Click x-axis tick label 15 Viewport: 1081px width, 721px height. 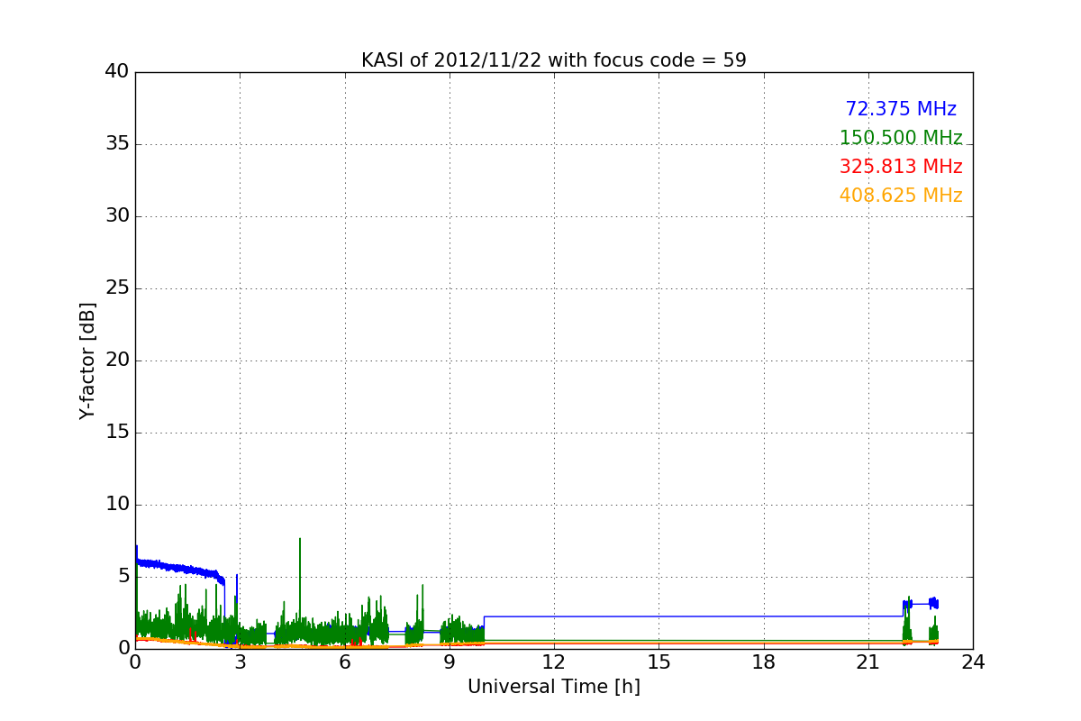pyautogui.click(x=659, y=662)
